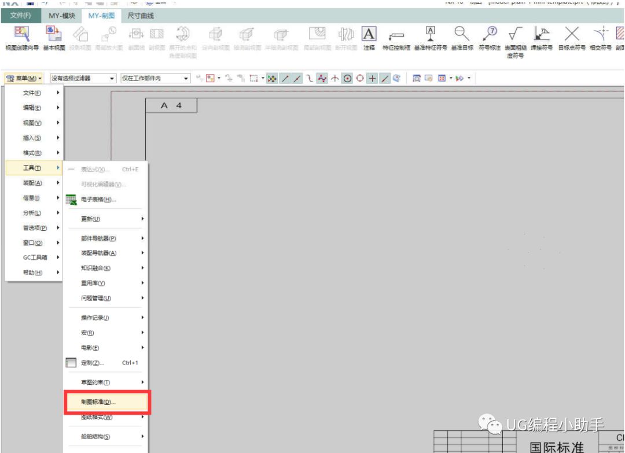Open 问题管理(U) entry in the submenu
625x453 pixels.
[x=106, y=298]
